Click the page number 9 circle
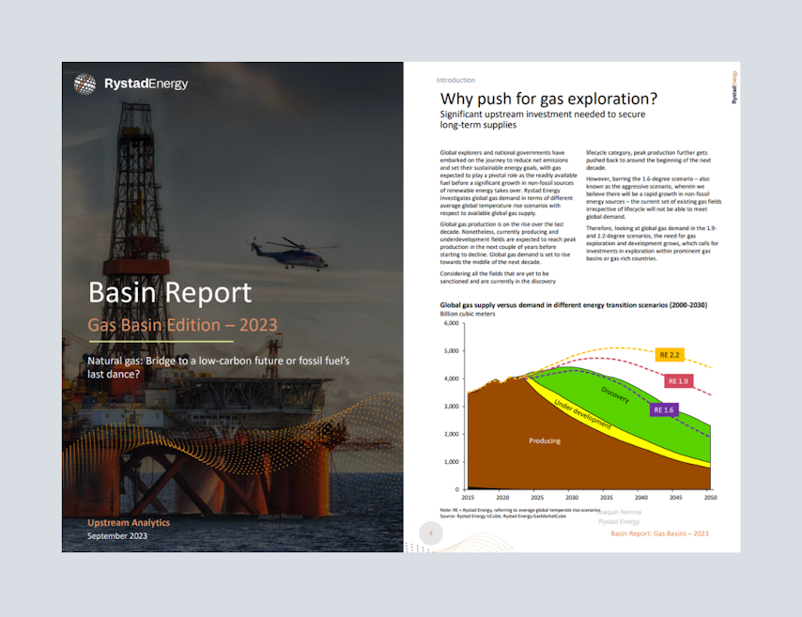Screen dimensions: 802x617 pyautogui.click(x=431, y=533)
